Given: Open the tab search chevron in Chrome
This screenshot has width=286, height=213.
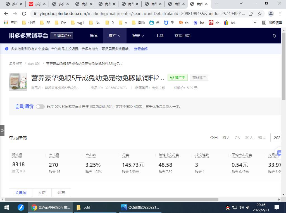Looking at the screenshot, I should pos(241,3).
